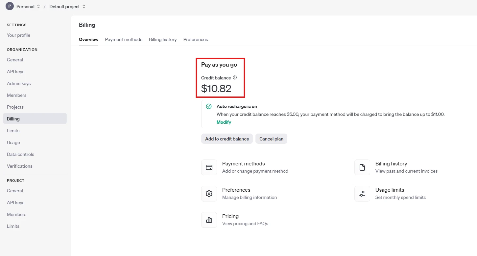477x256 pixels.
Task: Open the Billing history card title
Action: coord(391,164)
